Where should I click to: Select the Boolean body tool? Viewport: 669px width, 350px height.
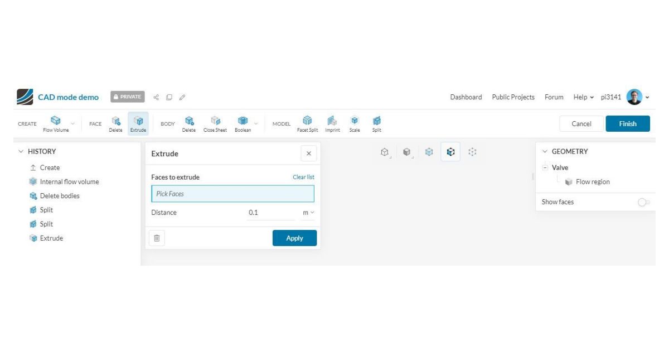(x=243, y=124)
